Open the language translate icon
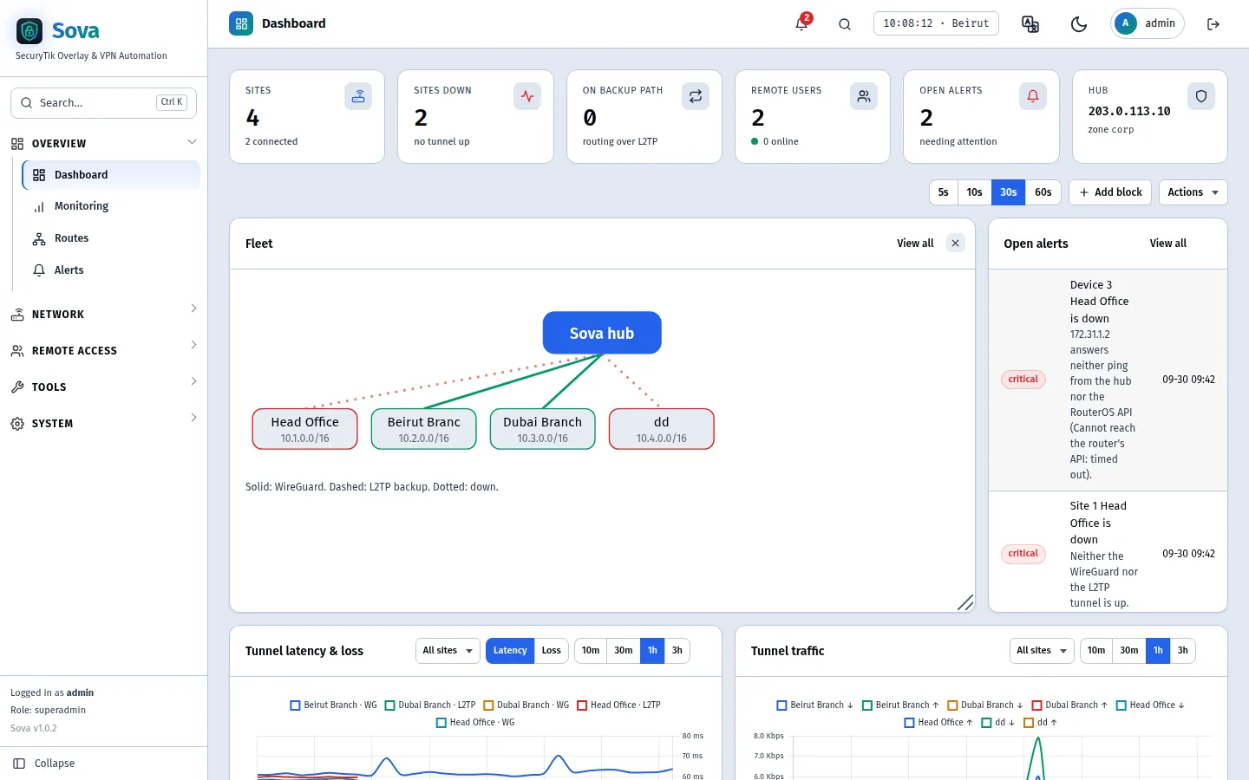This screenshot has height=780, width=1249. pos(1030,24)
